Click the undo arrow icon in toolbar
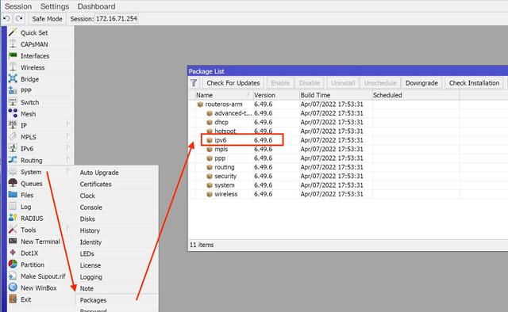 (6, 19)
